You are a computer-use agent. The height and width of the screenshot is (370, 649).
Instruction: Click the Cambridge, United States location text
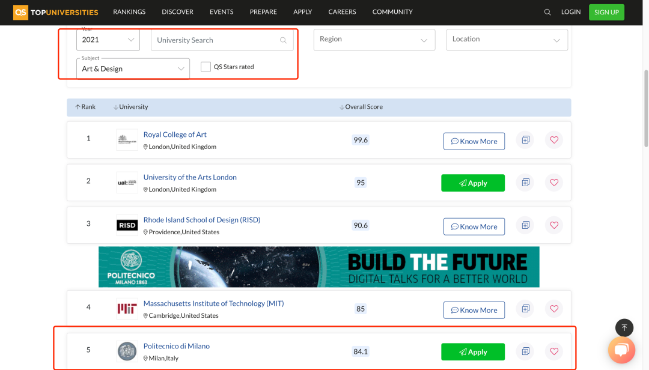(x=183, y=316)
